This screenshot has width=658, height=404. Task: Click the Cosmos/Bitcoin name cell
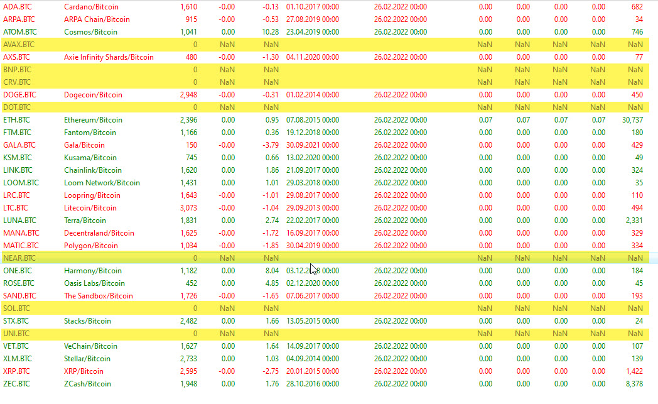pyautogui.click(x=91, y=32)
